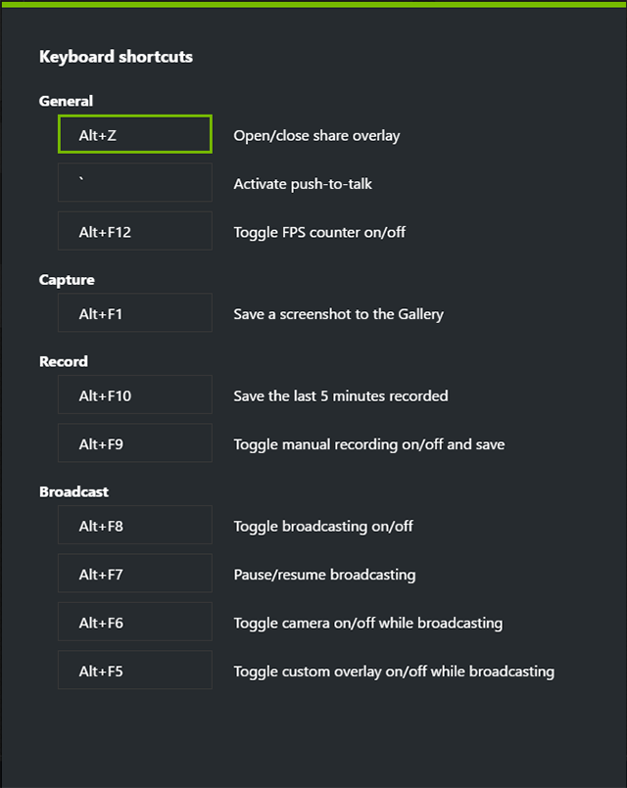The width and height of the screenshot is (627, 788).
Task: Click the Record section header
Action: (62, 361)
